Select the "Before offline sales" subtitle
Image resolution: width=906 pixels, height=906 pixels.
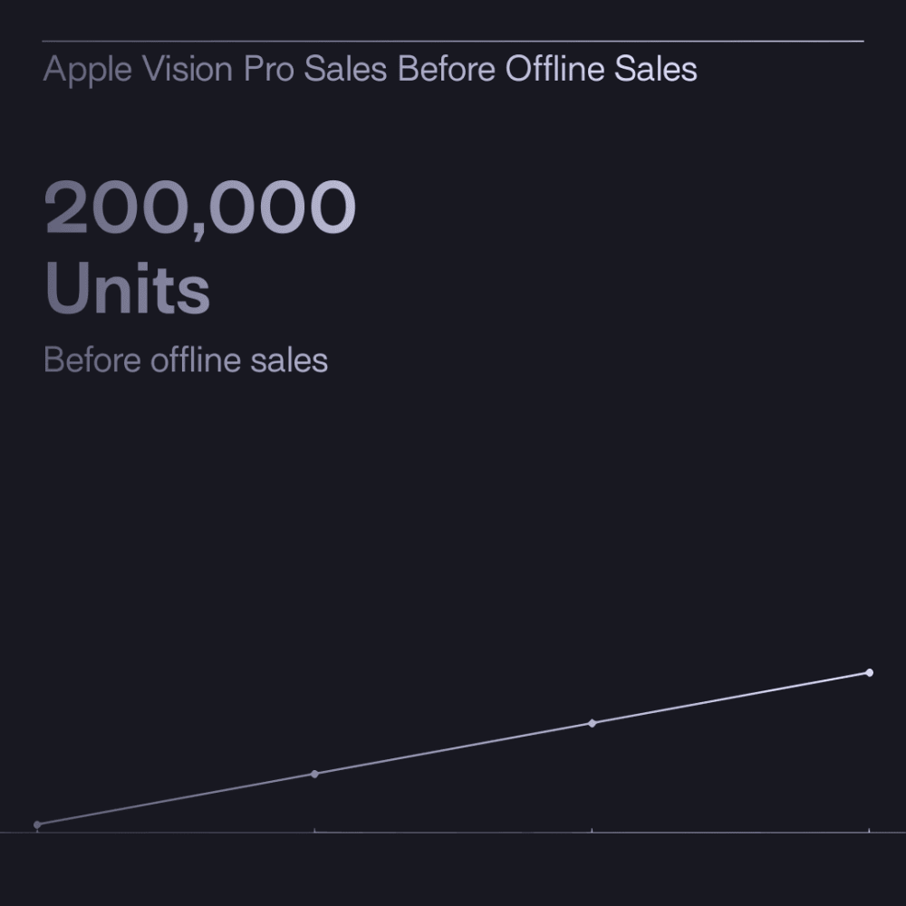[x=186, y=361]
